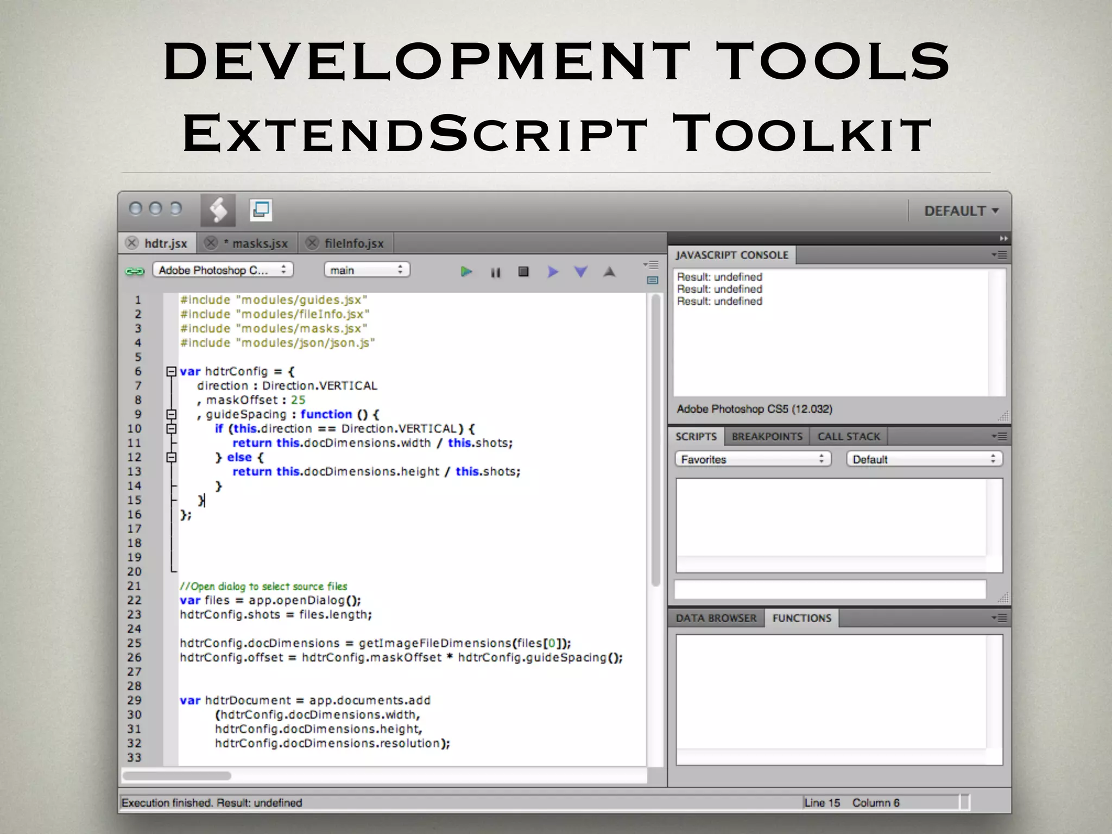Click the 'Column 6' status bar entry
This screenshot has width=1112, height=834.
pyautogui.click(x=875, y=803)
